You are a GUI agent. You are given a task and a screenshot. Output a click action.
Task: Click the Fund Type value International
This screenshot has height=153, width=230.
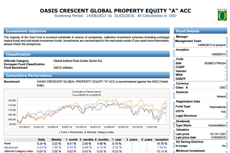[218, 107]
